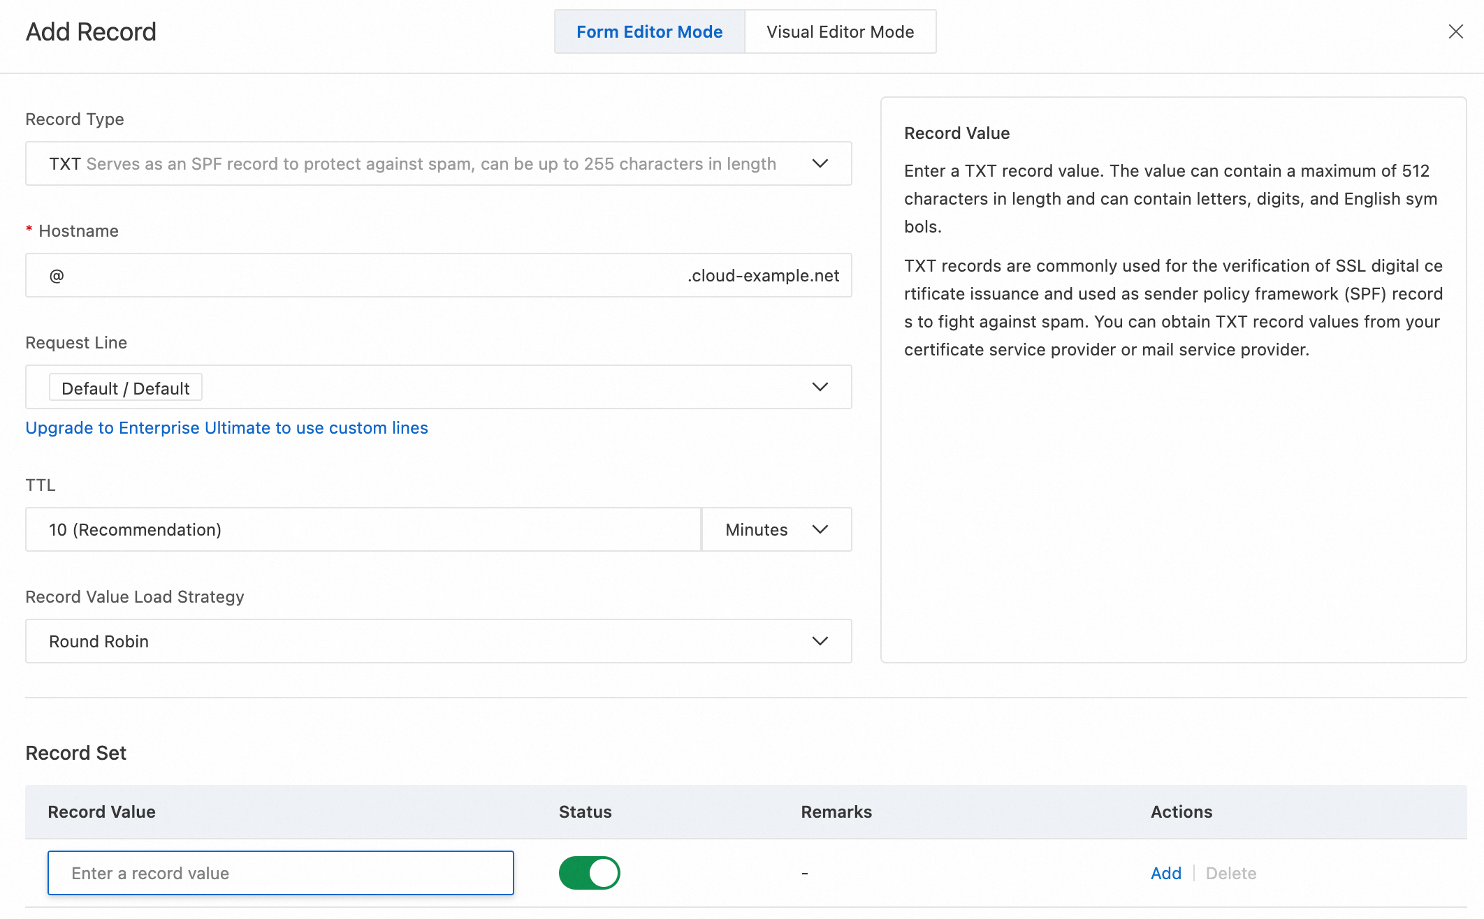The image size is (1484, 919).
Task: Switch to Visual Editor Mode tab
Action: tap(840, 31)
